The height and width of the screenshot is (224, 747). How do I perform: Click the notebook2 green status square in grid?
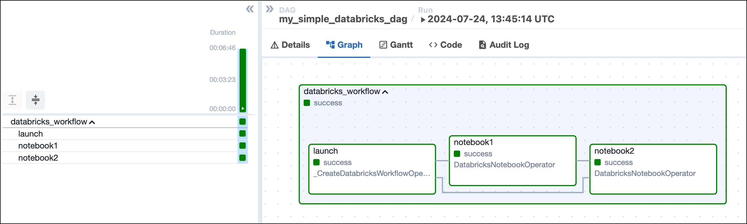coord(243,158)
